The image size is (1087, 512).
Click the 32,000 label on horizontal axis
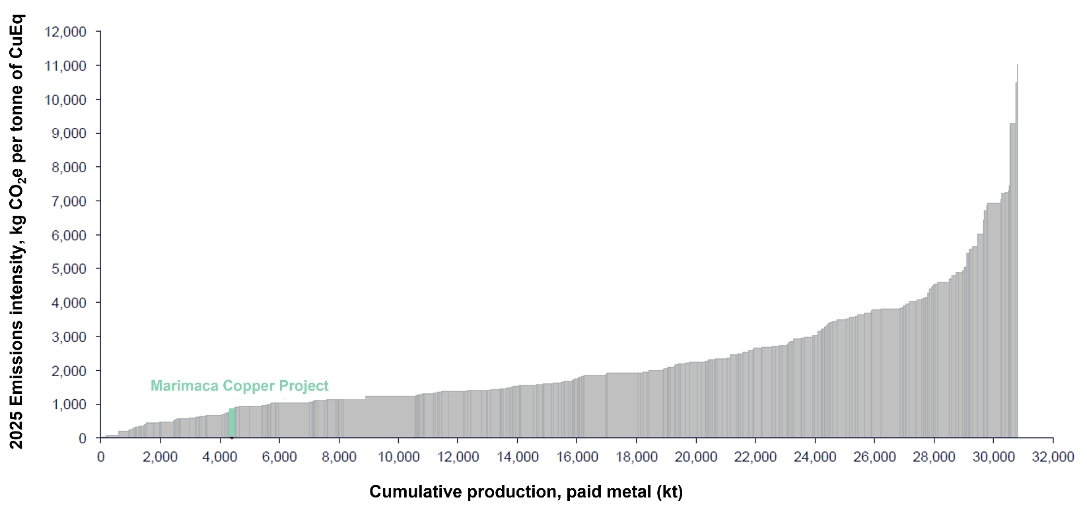[1053, 457]
